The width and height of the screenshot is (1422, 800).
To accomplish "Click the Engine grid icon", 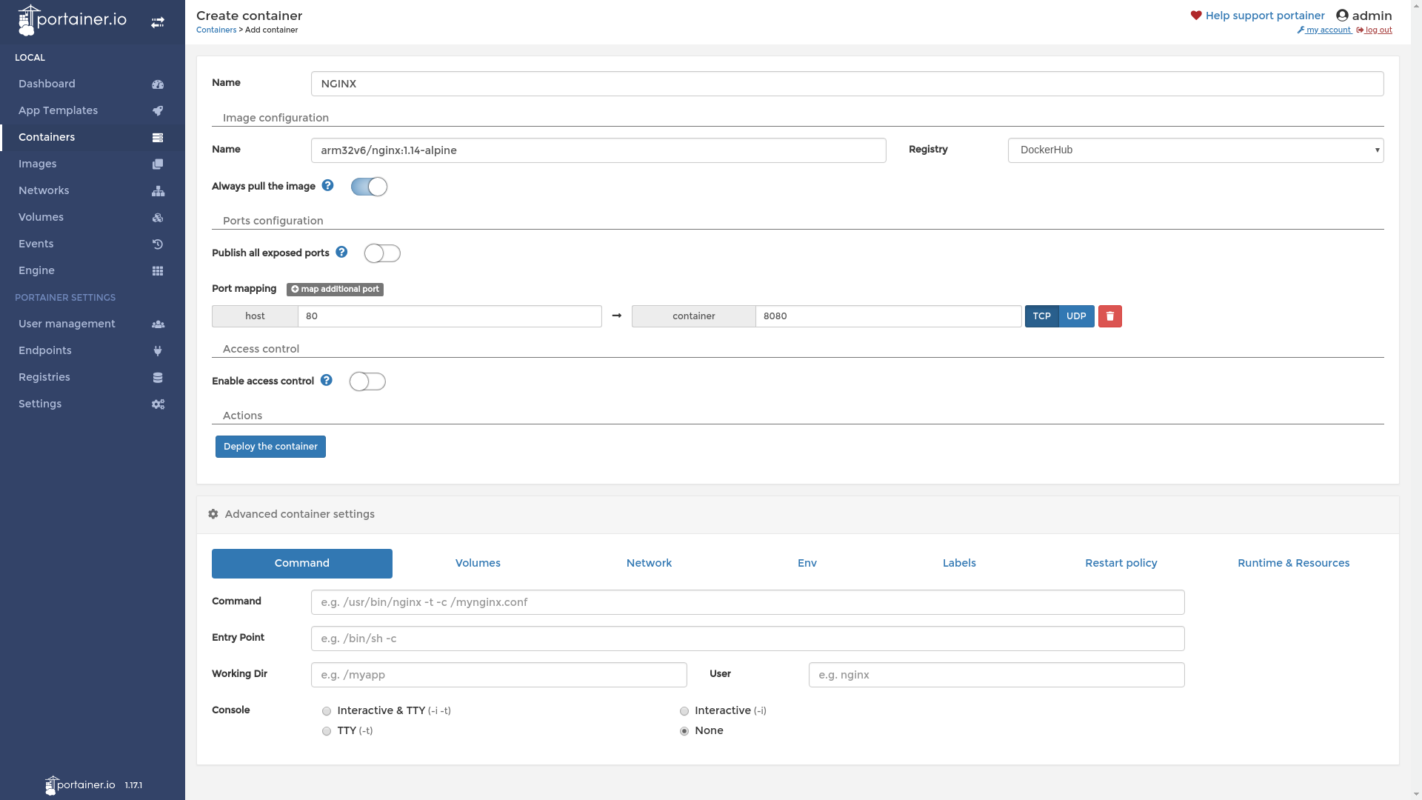I will (x=158, y=271).
